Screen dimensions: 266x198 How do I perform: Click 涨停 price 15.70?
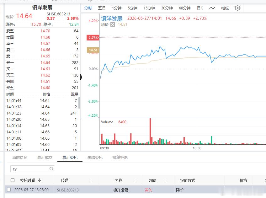[36, 24]
